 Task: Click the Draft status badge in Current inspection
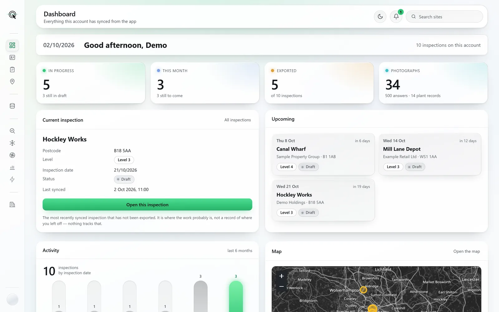tap(124, 179)
